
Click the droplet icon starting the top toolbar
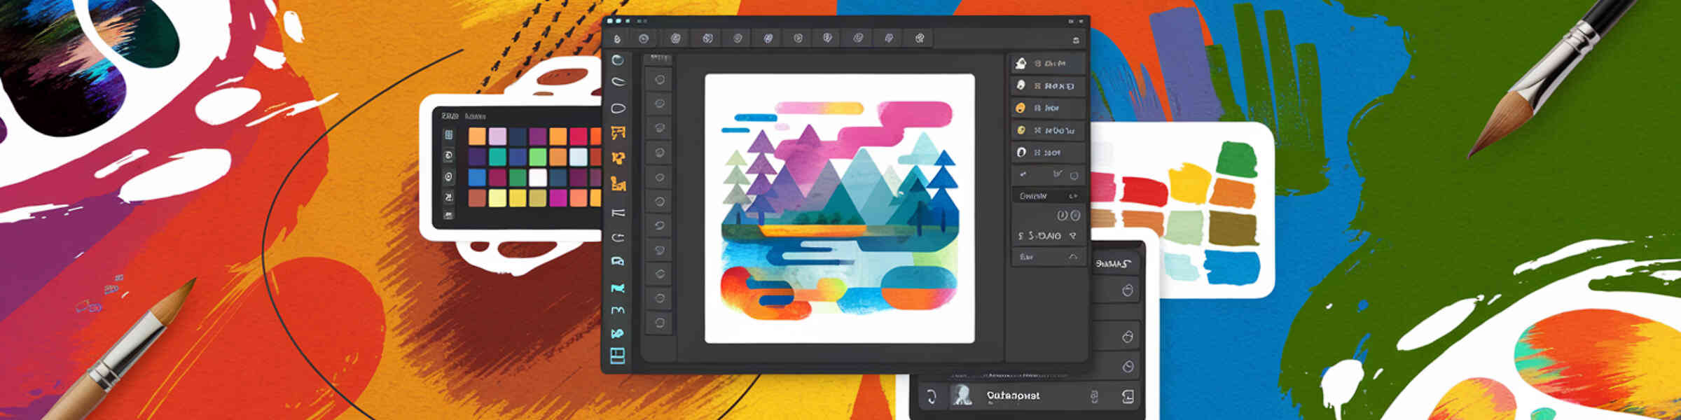pos(616,38)
